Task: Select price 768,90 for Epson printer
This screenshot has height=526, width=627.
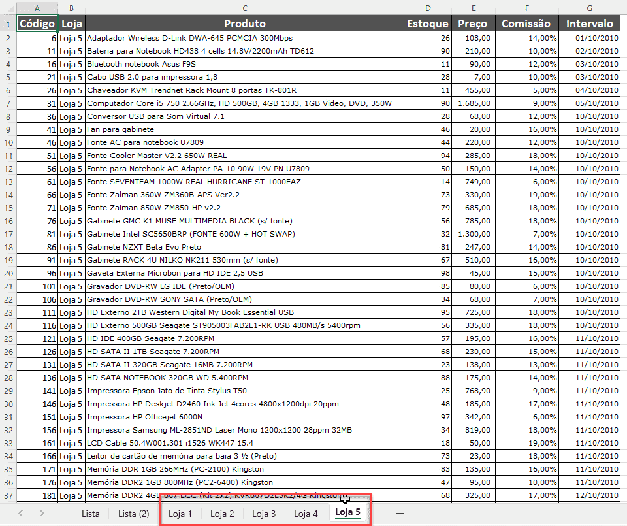Action: pyautogui.click(x=474, y=391)
